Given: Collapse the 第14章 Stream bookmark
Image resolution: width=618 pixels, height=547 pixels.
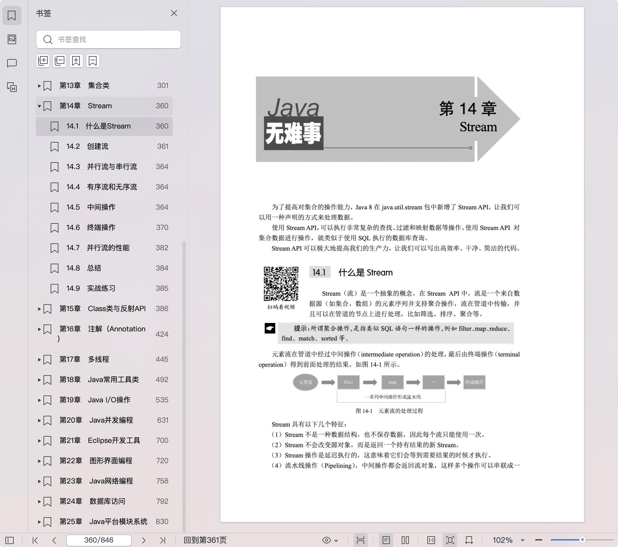Looking at the screenshot, I should click(x=39, y=106).
